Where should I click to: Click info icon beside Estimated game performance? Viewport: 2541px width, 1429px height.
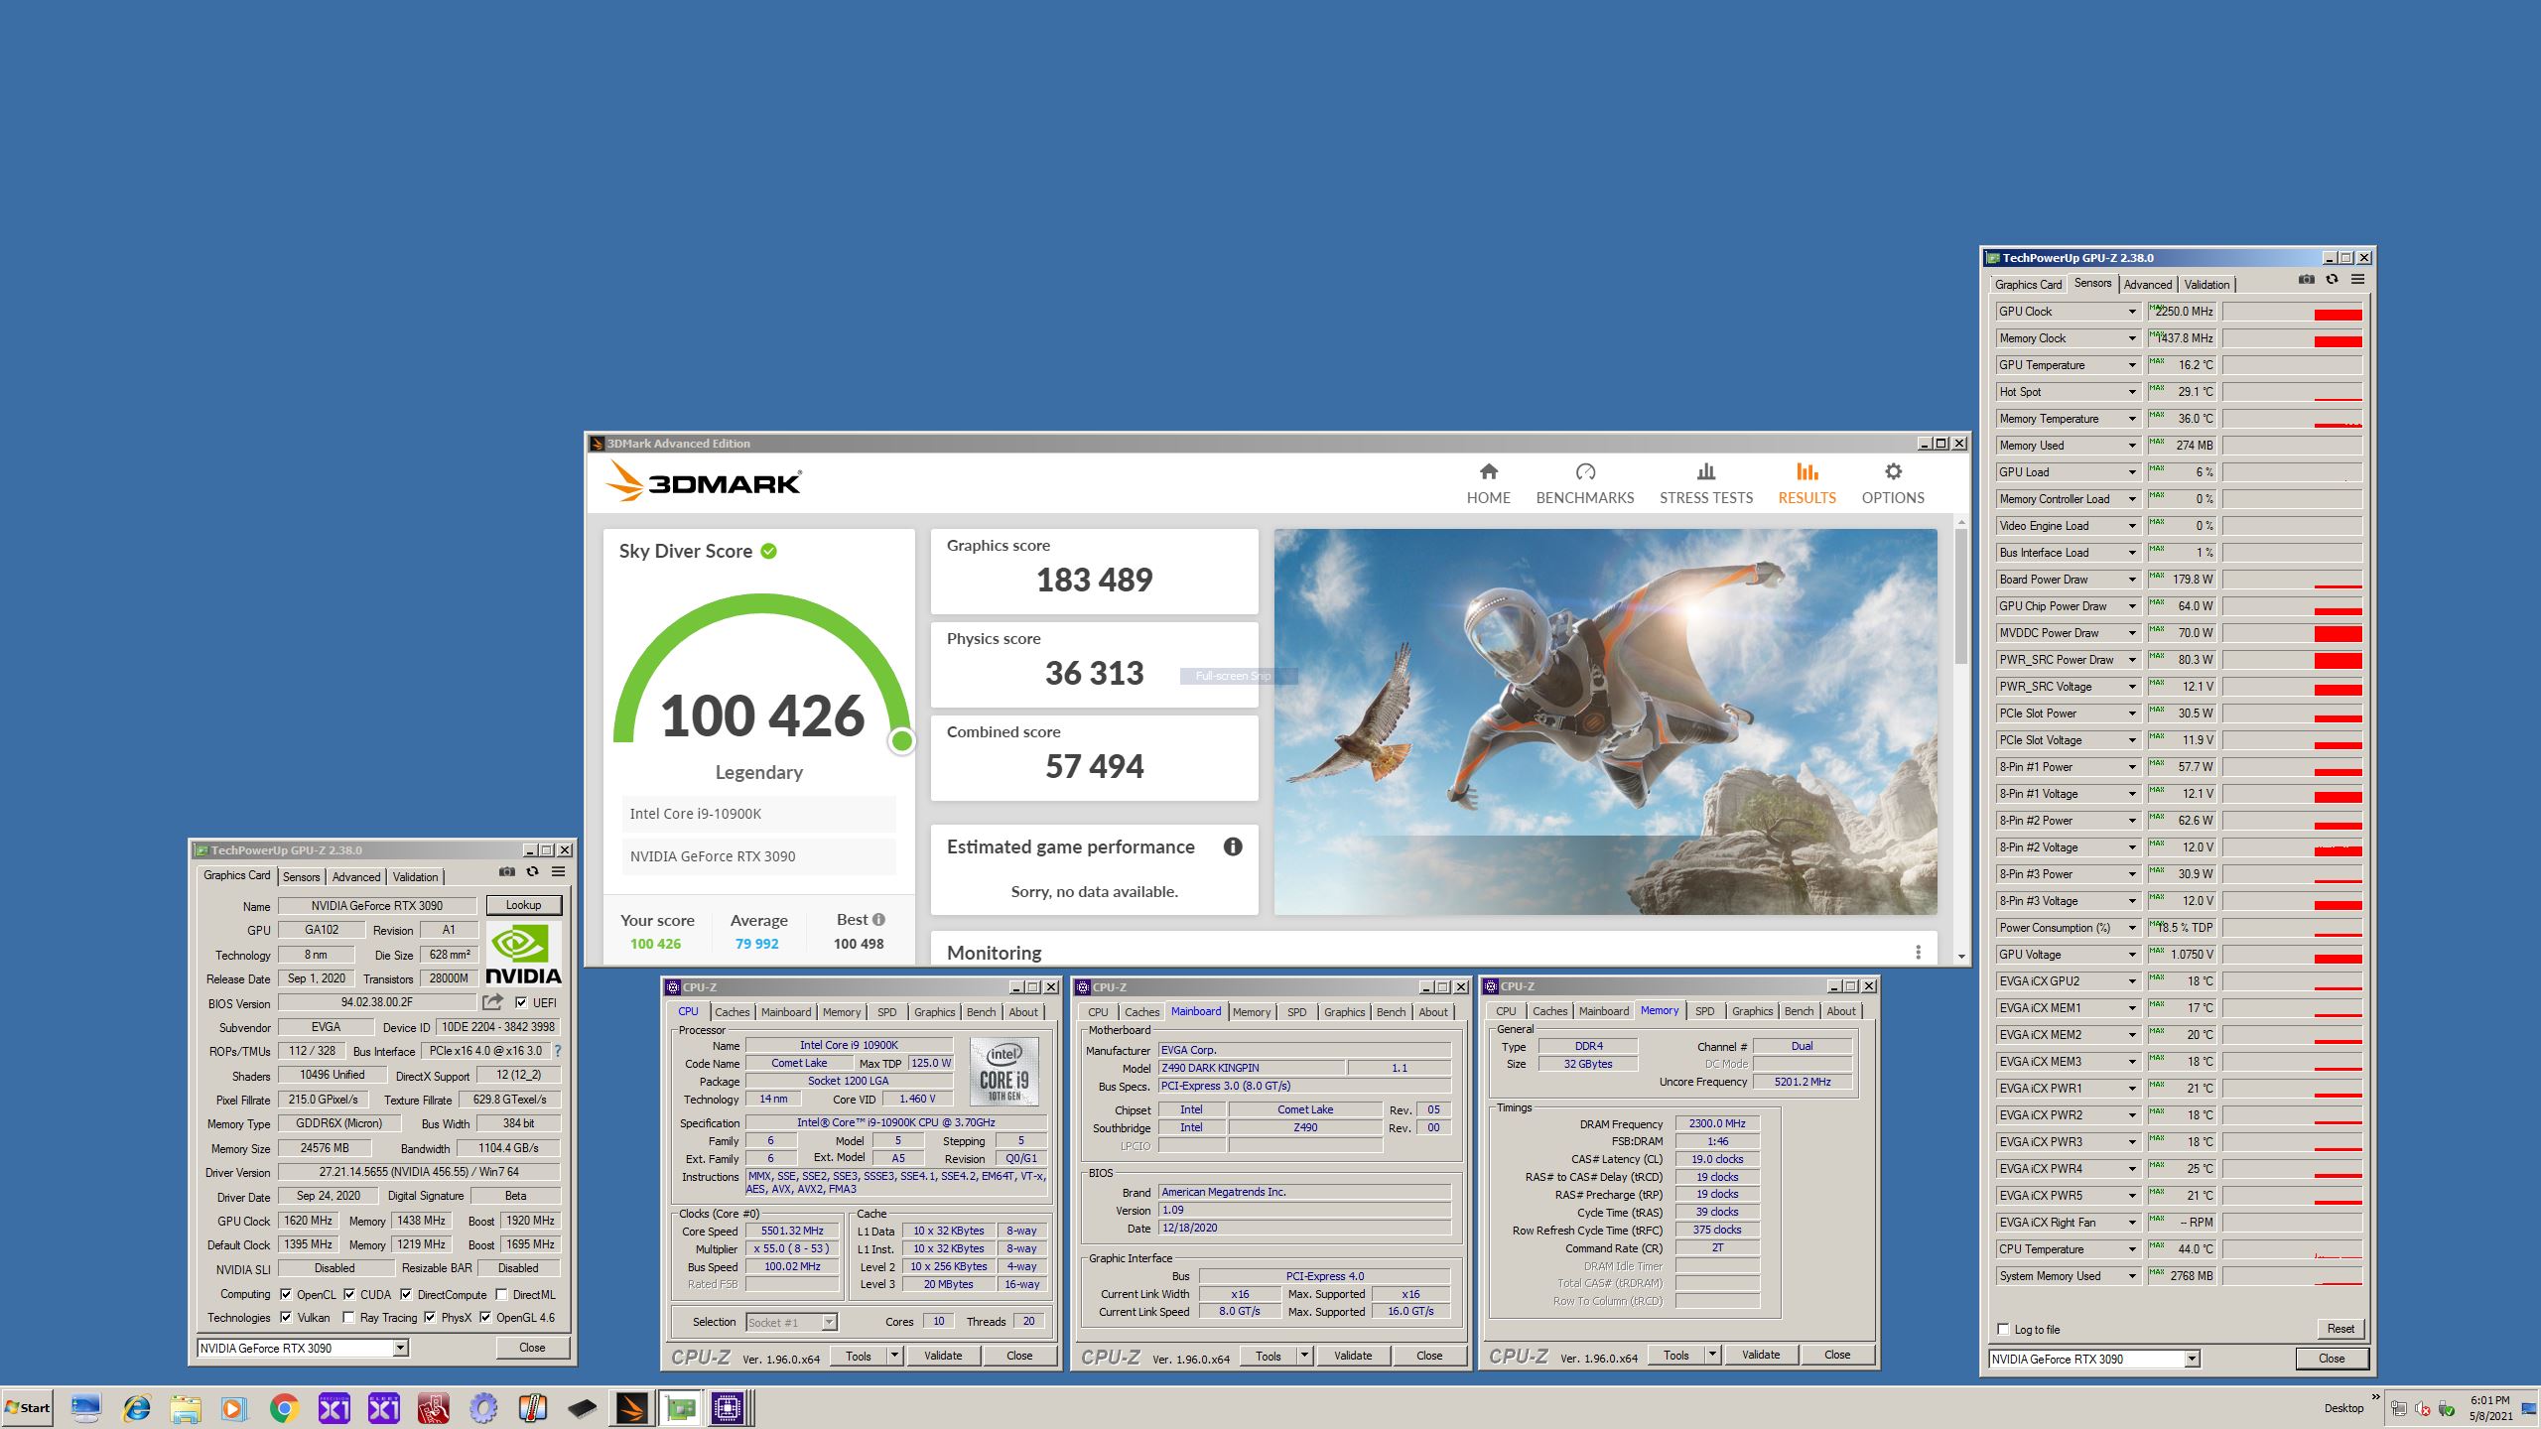[x=1232, y=846]
